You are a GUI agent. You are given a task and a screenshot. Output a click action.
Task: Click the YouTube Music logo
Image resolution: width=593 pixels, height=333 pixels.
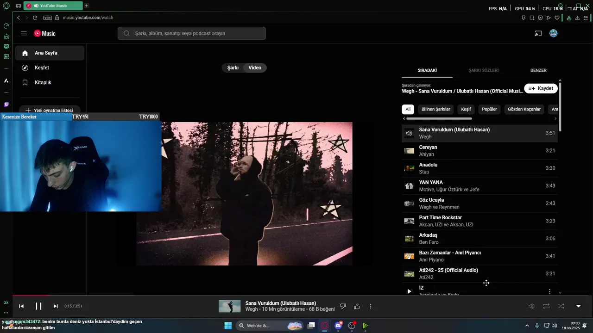click(x=44, y=33)
